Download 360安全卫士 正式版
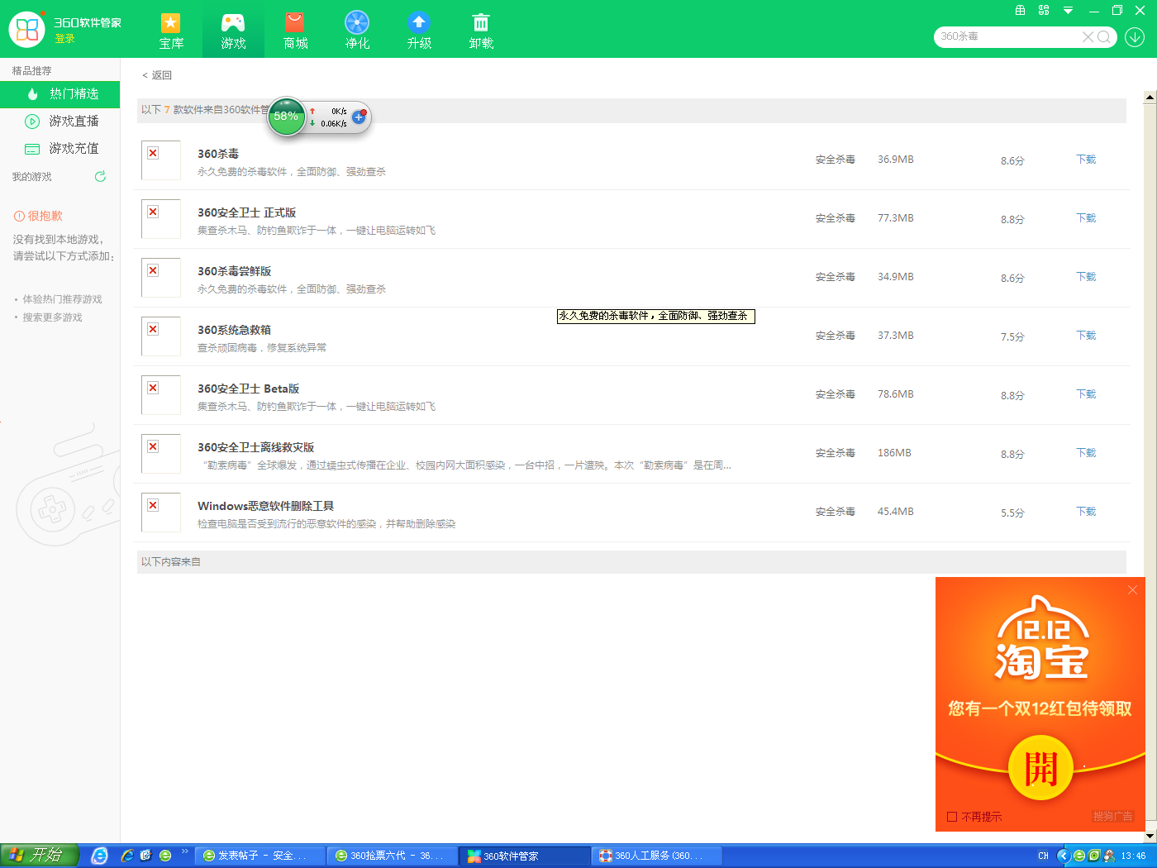 point(1086,218)
